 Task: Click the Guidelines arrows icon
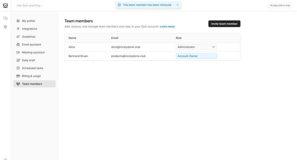[x=18, y=37]
